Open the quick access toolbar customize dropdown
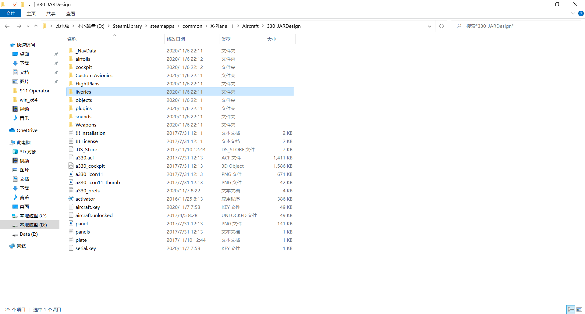The image size is (585, 314). click(29, 5)
